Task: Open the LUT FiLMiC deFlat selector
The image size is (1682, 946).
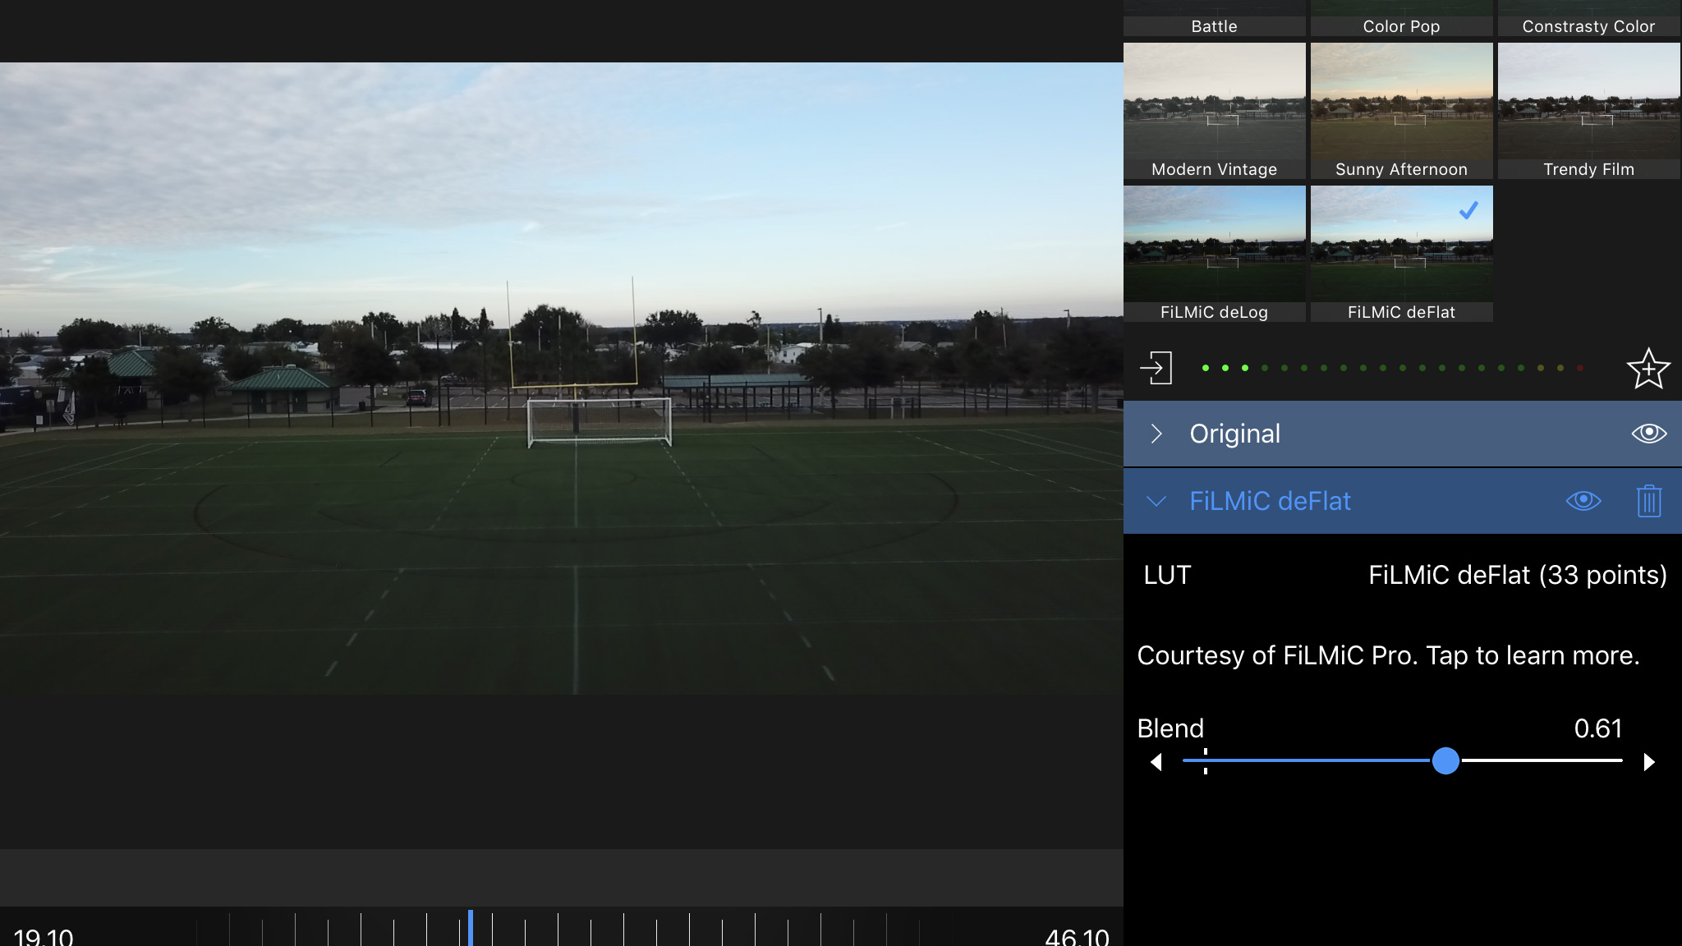Action: click(x=1516, y=575)
